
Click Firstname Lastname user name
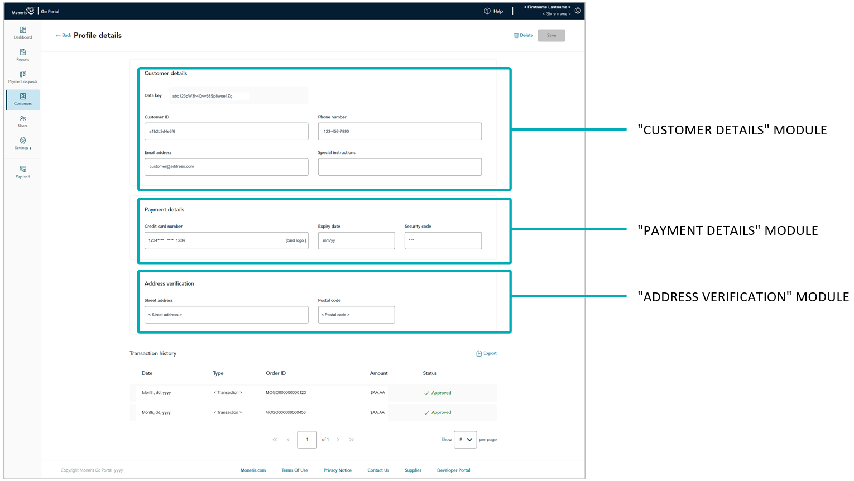[x=547, y=7]
